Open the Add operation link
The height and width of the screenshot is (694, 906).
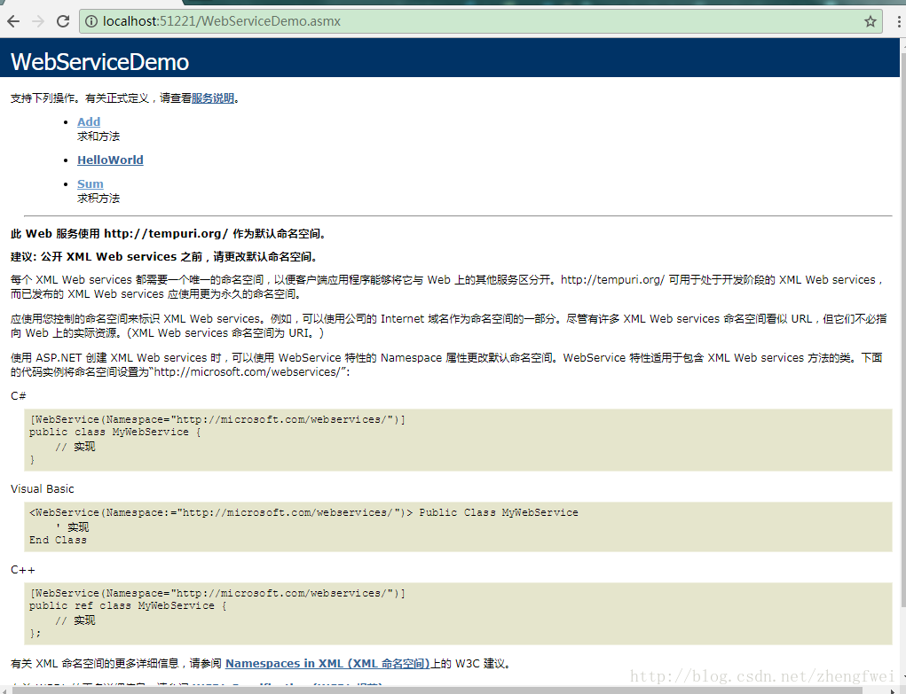pyautogui.click(x=89, y=121)
